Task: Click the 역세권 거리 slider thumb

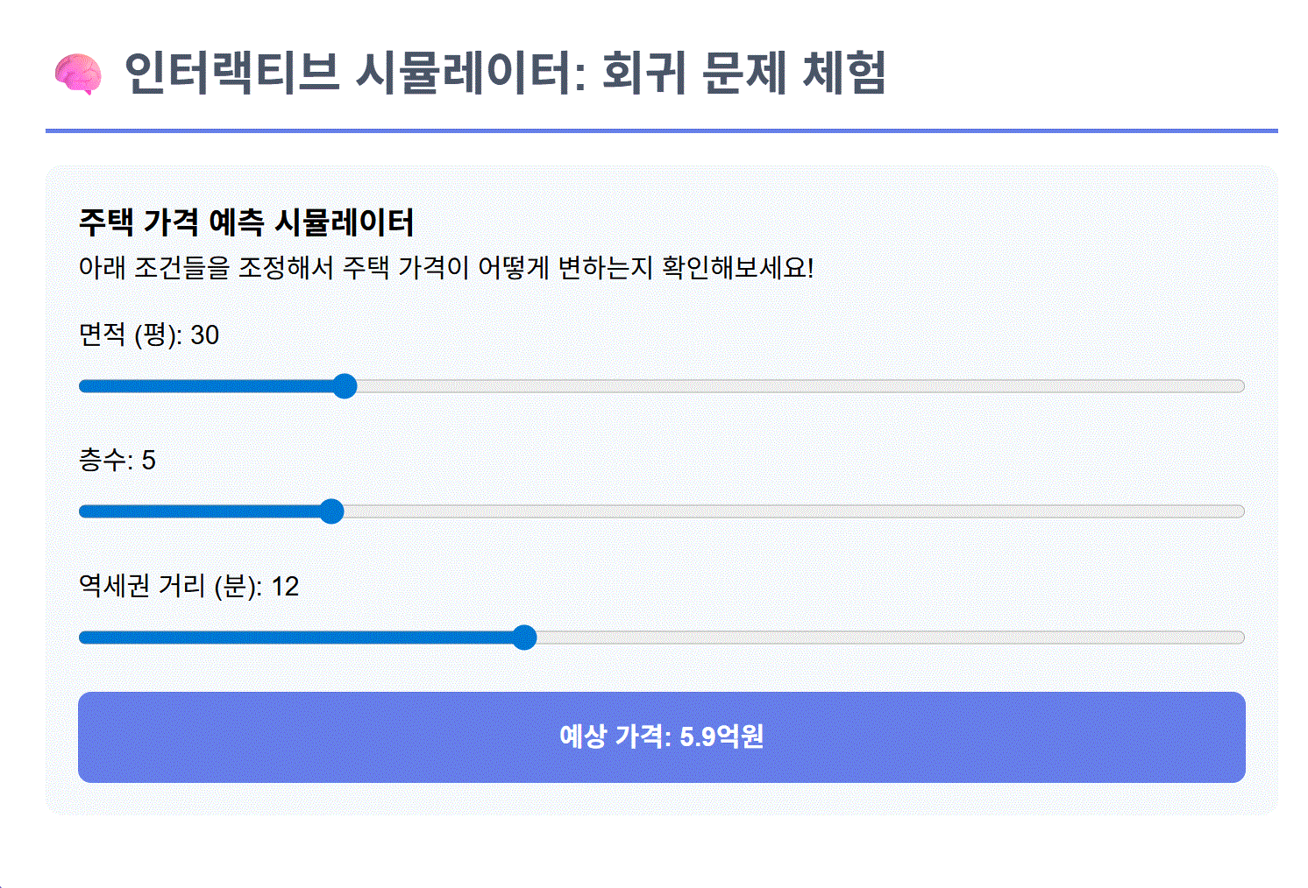Action: point(524,638)
